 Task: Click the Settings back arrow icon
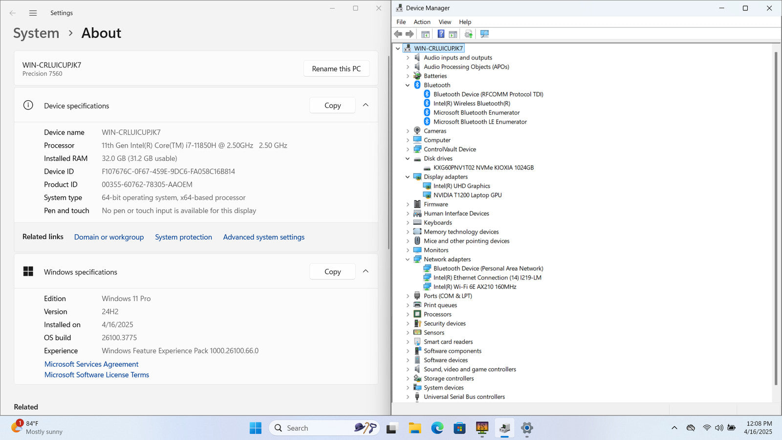(13, 13)
